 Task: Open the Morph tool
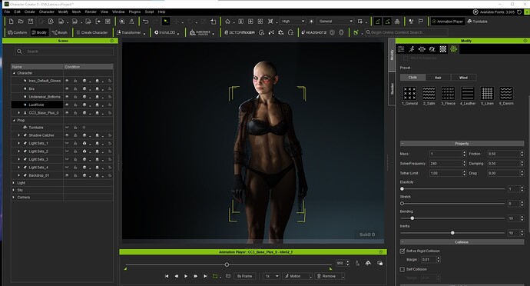point(59,32)
